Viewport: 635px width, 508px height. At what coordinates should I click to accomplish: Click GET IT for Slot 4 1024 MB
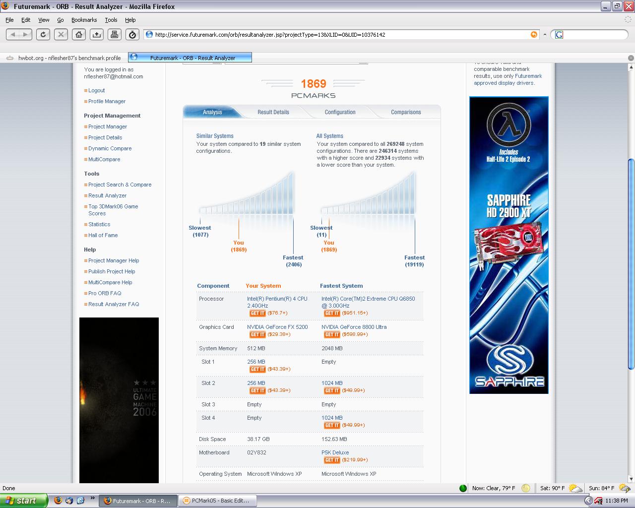[332, 426]
